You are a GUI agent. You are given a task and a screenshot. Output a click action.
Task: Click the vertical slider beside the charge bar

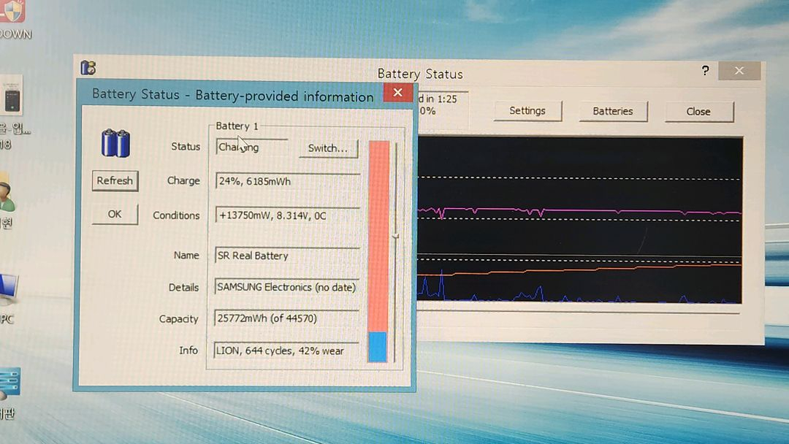(395, 236)
